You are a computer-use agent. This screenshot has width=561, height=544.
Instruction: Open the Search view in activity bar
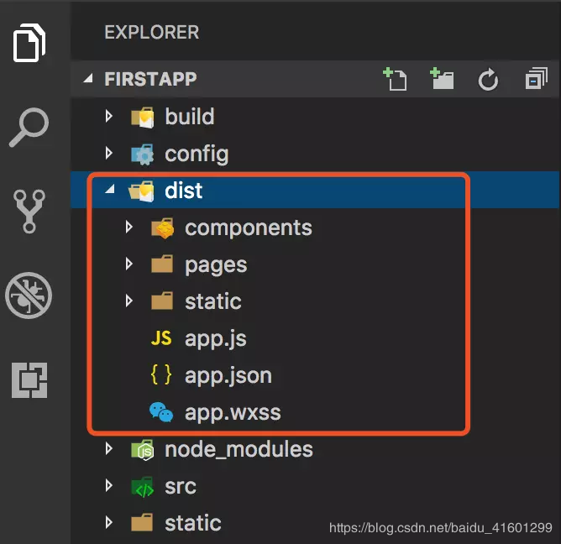click(x=29, y=127)
